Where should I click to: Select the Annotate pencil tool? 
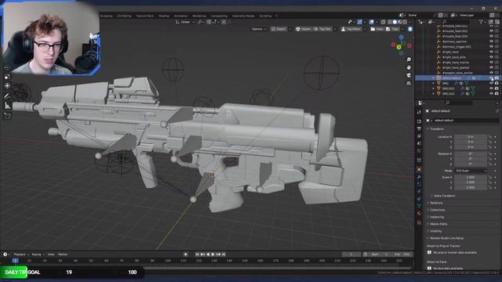tap(7, 96)
